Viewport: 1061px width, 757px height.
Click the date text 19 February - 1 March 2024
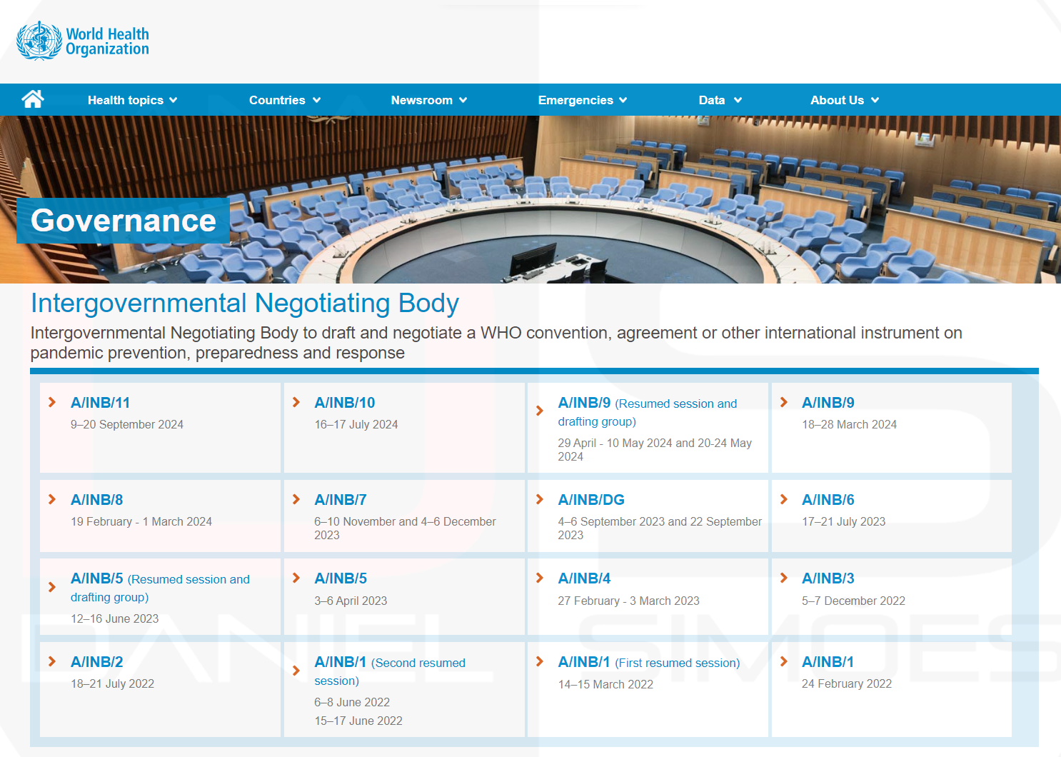coord(141,521)
